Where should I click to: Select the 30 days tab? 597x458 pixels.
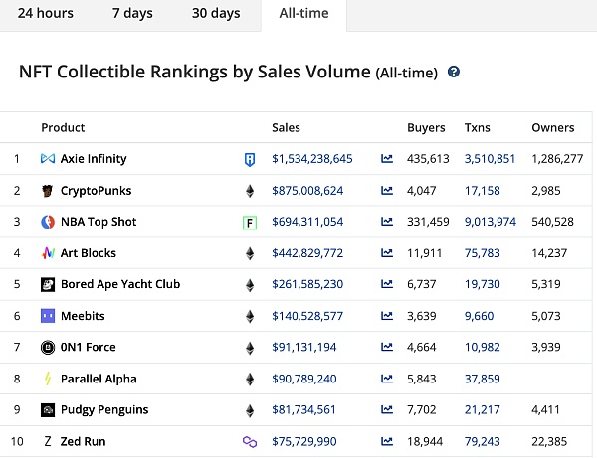(215, 14)
